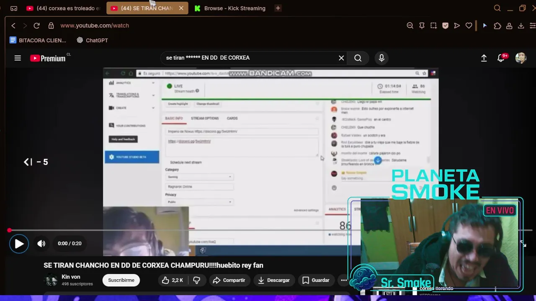Click the Compartir share button
The width and height of the screenshot is (536, 301).
229,280
